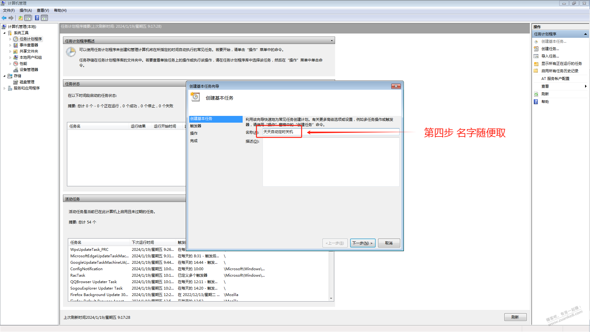Click the 刷新 icon in actions pane
The image size is (590, 332).
pos(536,94)
